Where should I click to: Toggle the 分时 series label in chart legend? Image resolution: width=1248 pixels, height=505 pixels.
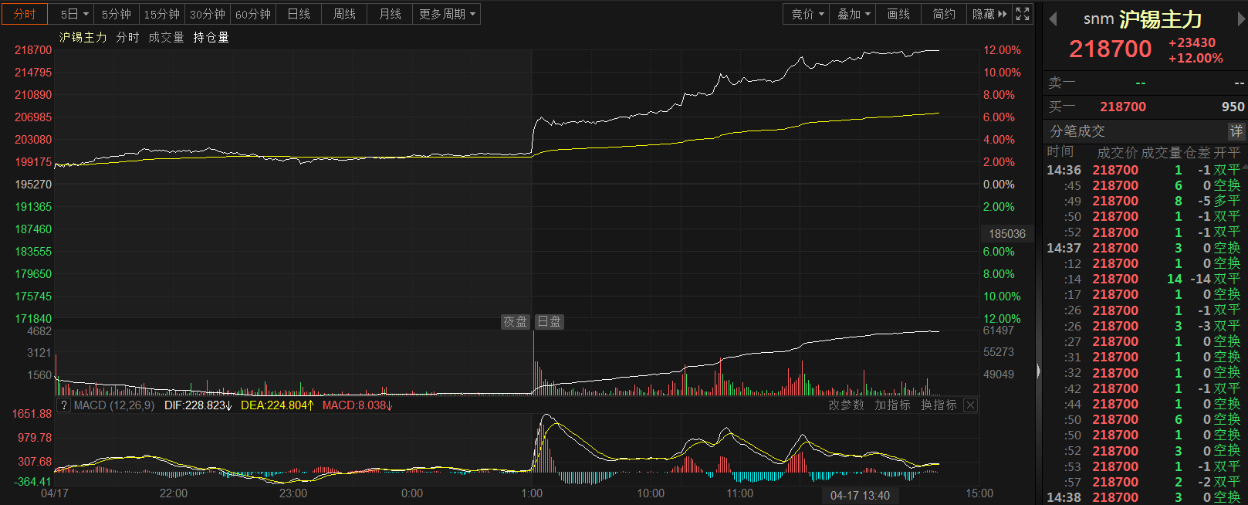pos(127,37)
